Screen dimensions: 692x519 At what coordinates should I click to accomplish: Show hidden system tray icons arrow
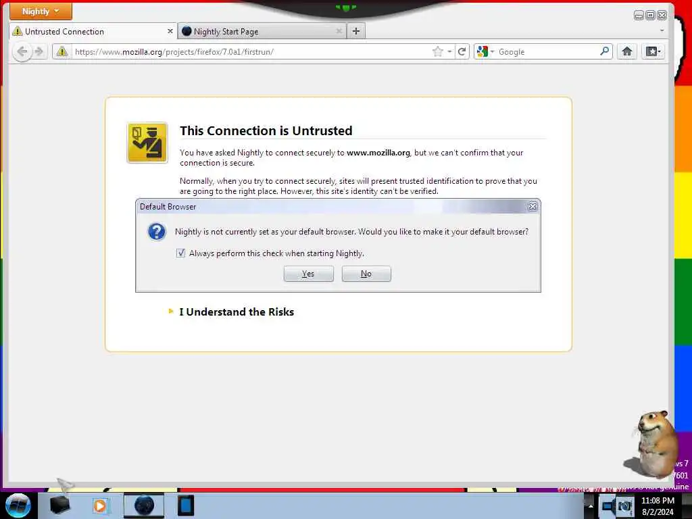[591, 505]
